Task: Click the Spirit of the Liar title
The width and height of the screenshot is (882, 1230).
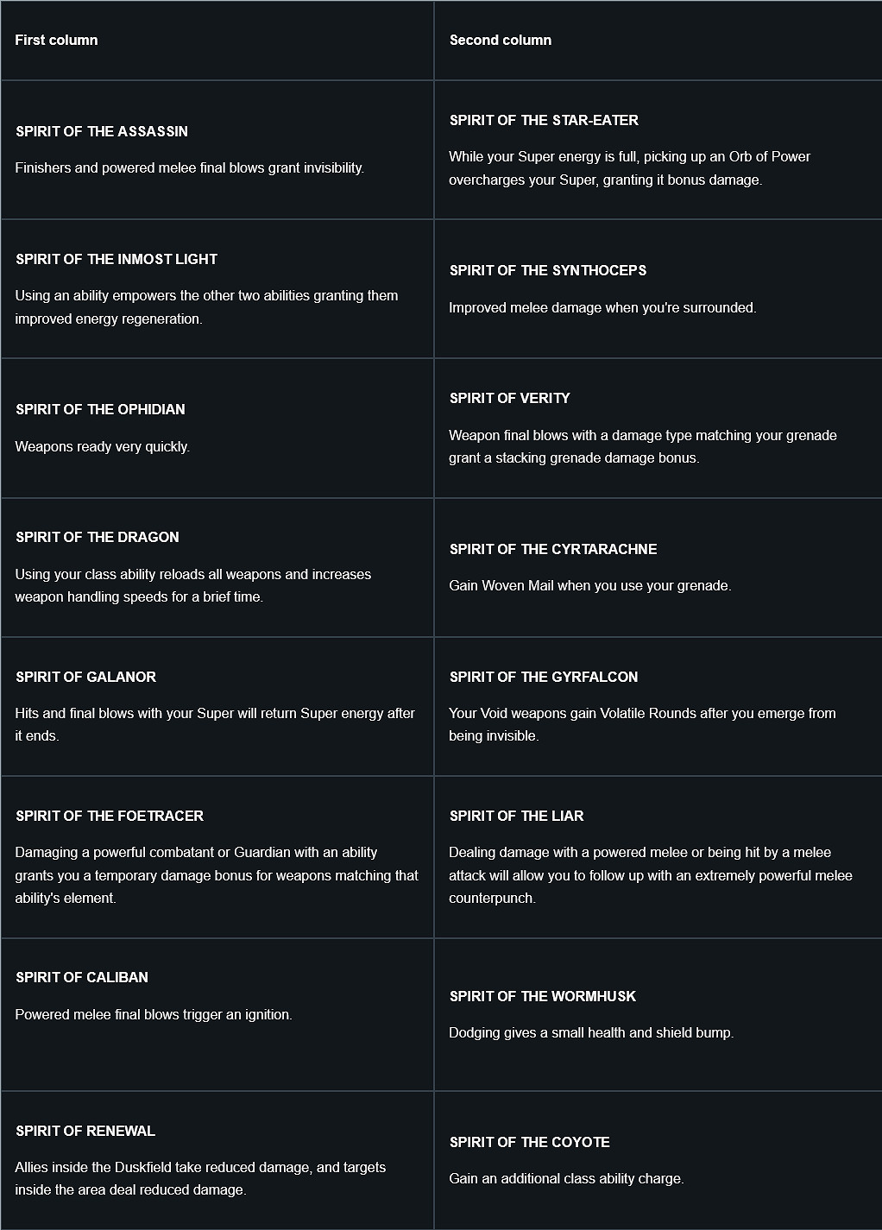Action: tap(517, 816)
